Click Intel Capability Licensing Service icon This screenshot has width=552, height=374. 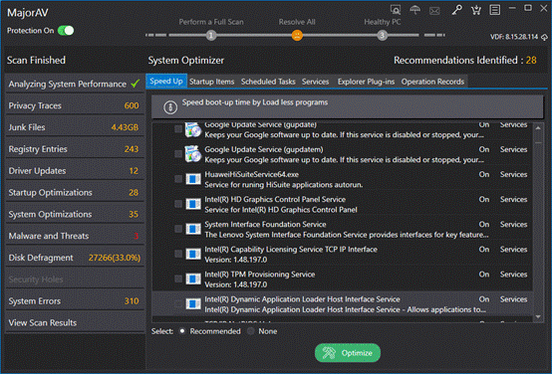[193, 254]
